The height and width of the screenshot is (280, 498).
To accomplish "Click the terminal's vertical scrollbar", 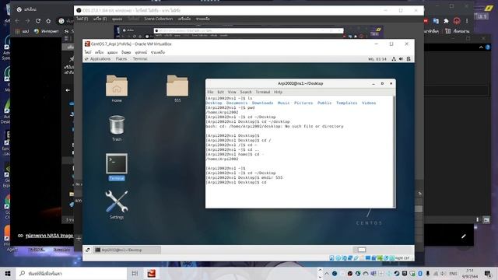I will [395, 152].
